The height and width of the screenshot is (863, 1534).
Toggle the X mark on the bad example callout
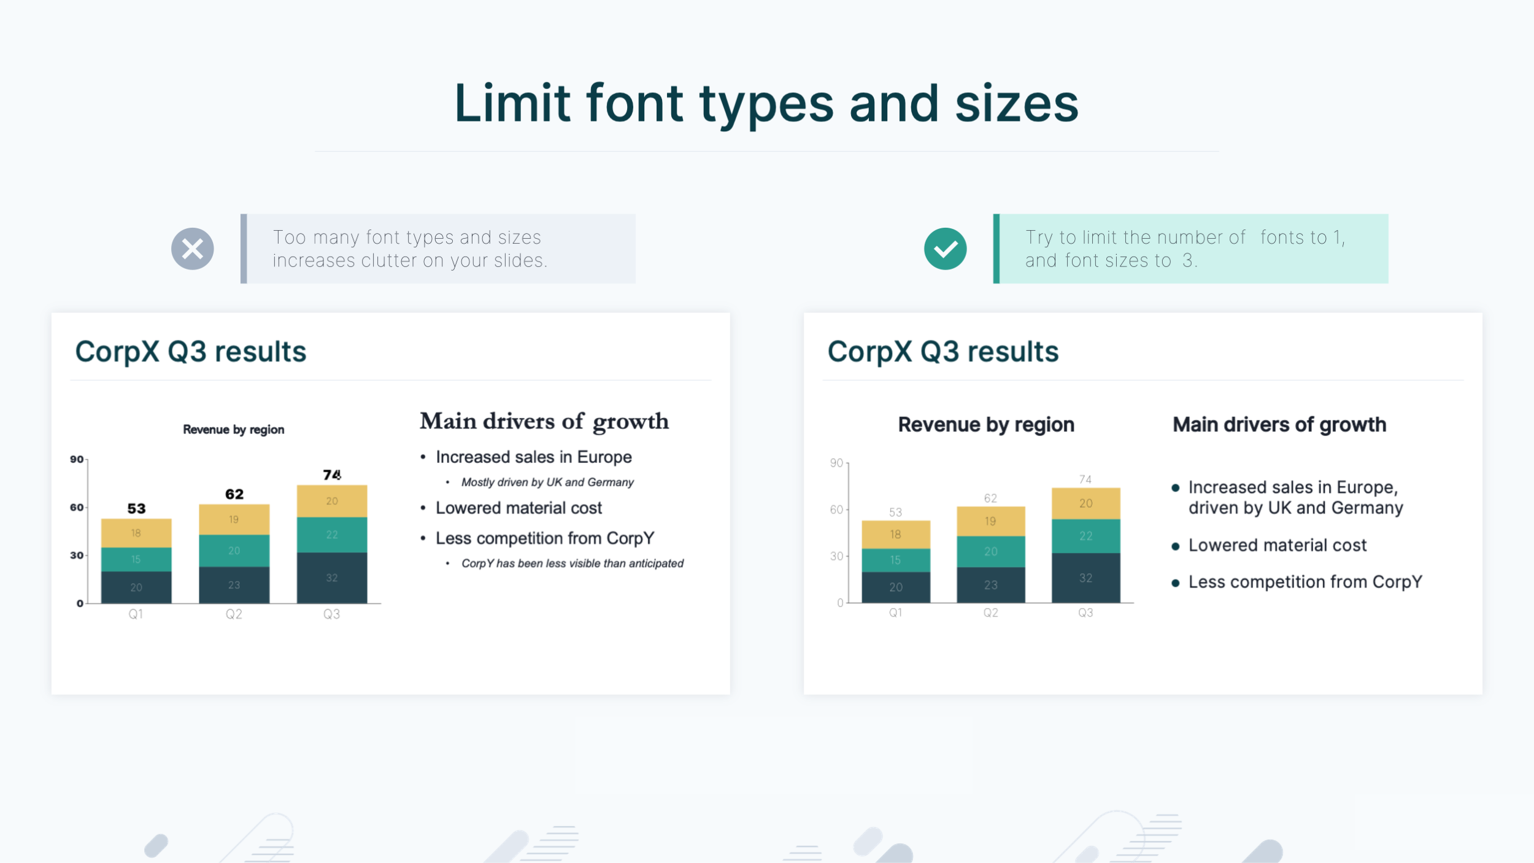(192, 248)
